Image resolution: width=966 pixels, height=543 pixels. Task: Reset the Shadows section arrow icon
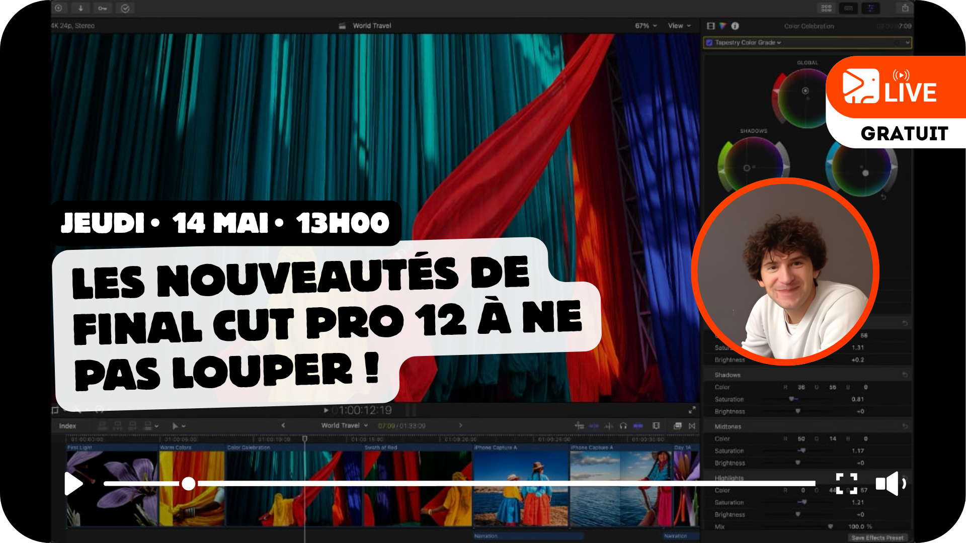pyautogui.click(x=905, y=375)
